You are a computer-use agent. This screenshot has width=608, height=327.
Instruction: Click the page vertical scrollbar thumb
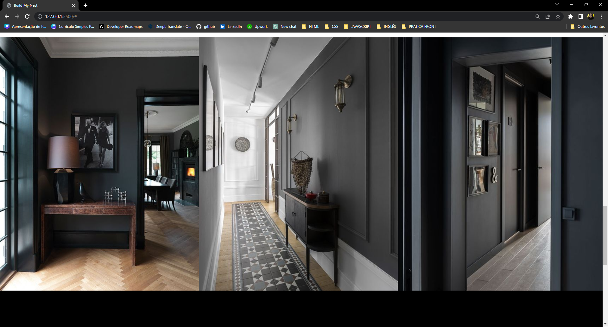click(x=605, y=235)
